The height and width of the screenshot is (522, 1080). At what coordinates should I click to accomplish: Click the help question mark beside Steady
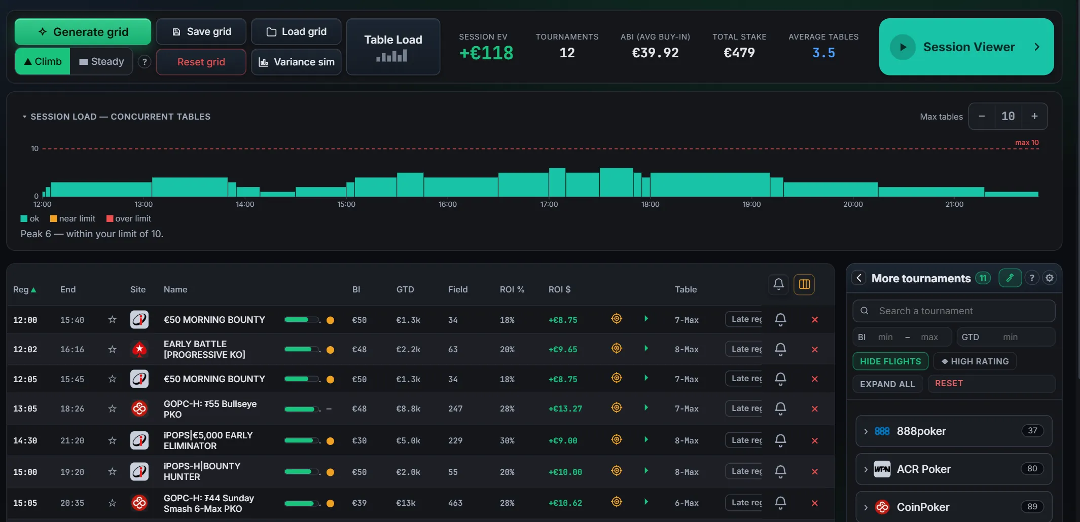tap(145, 62)
